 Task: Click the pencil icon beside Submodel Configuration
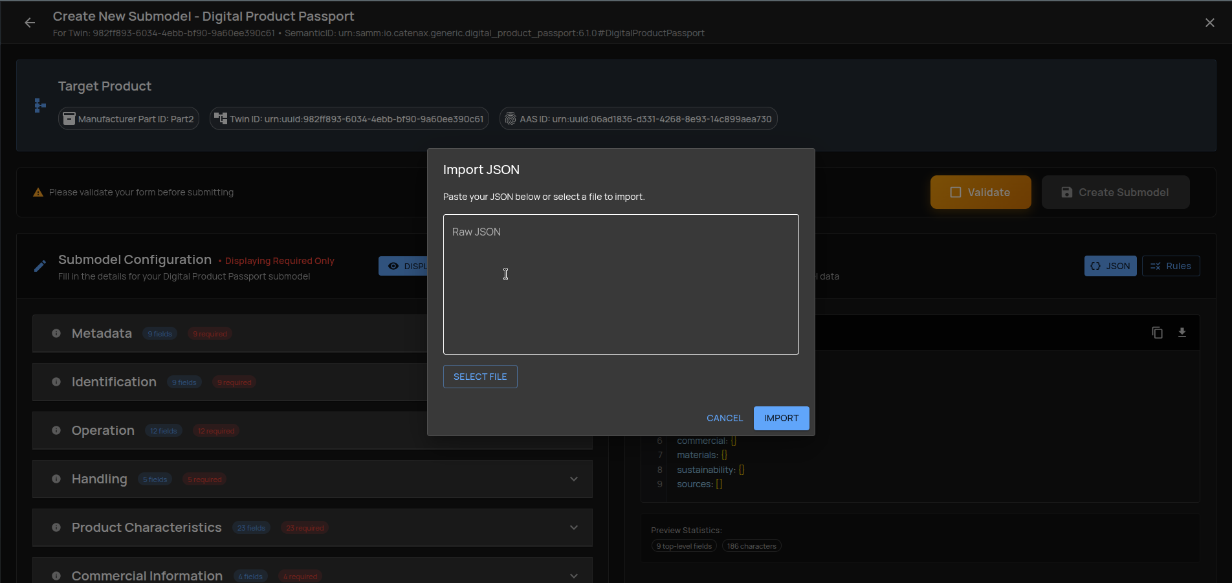[39, 265]
